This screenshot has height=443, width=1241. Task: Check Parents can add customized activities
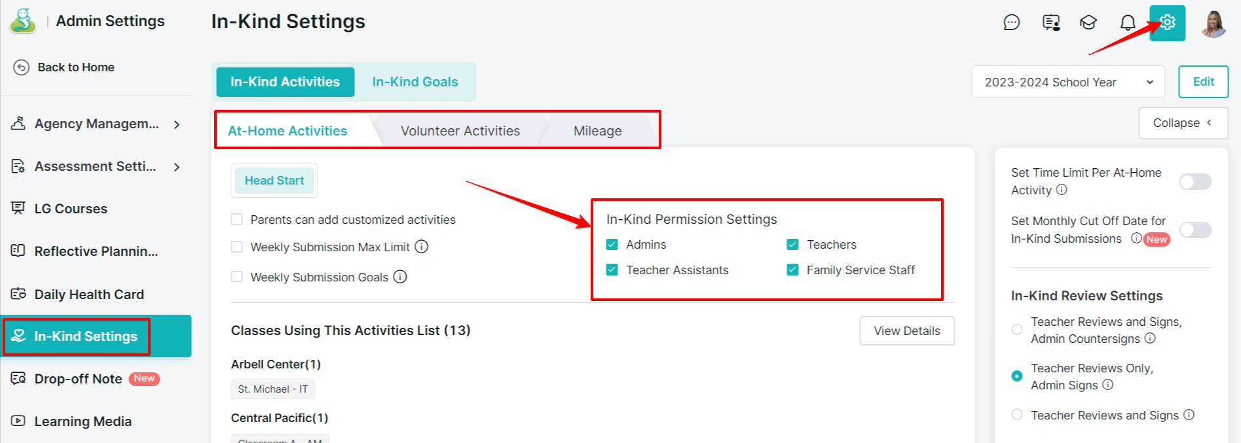[x=236, y=219]
